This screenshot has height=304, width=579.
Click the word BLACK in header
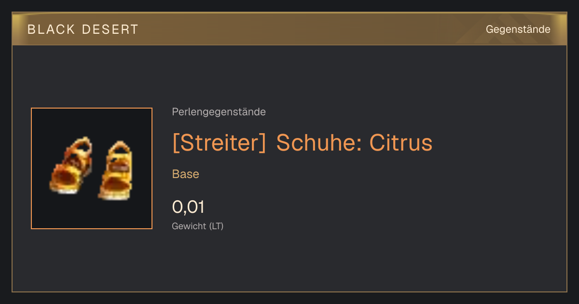[x=51, y=29]
